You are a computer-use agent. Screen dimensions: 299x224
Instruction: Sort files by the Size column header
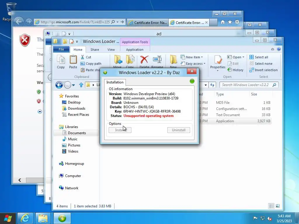(x=254, y=94)
